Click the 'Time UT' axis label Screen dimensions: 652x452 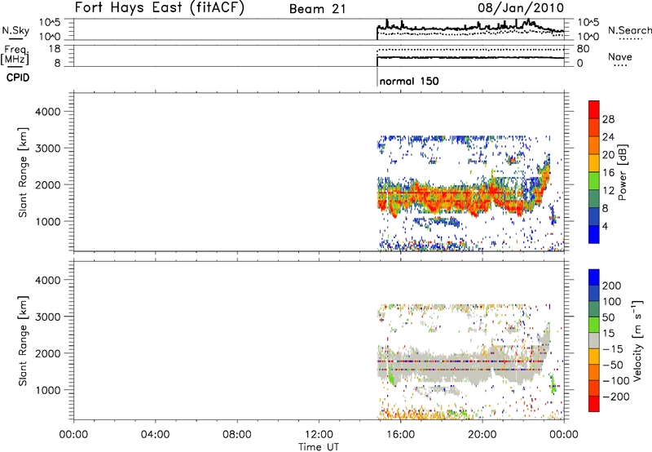point(319,447)
